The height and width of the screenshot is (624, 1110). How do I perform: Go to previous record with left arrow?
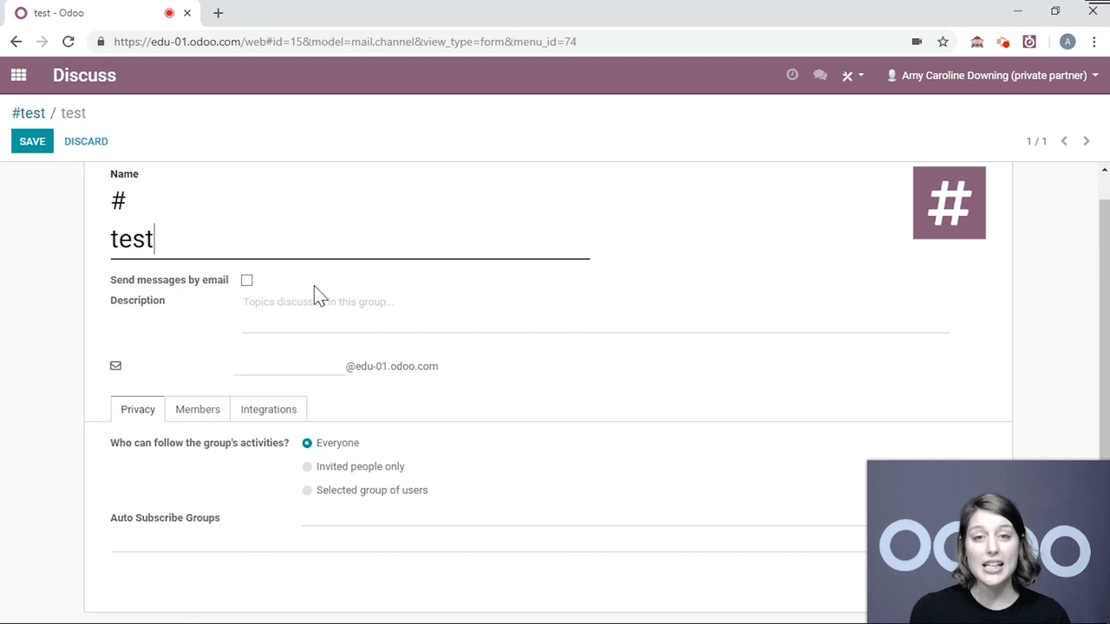click(1064, 141)
